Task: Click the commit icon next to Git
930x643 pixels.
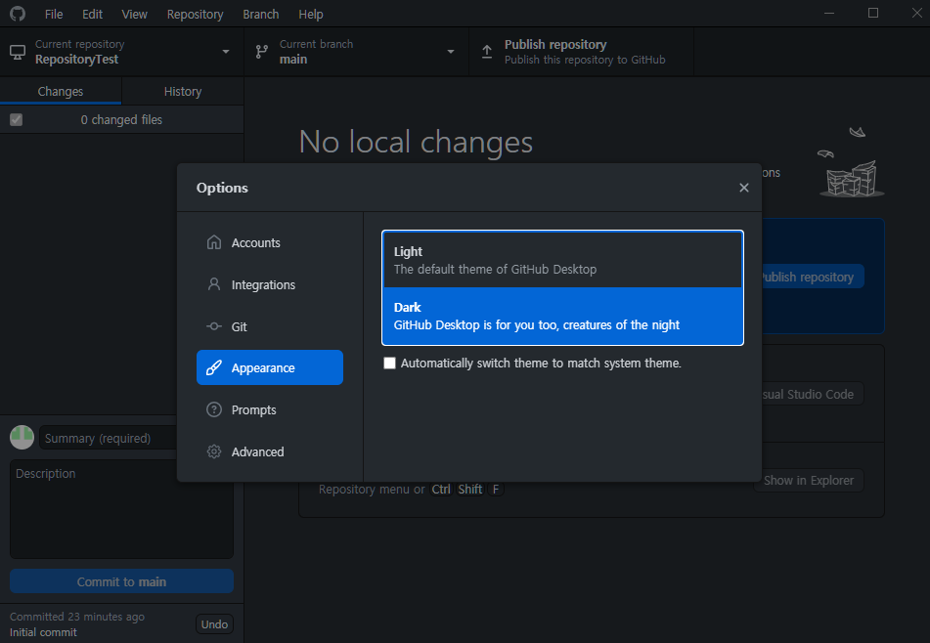Action: pos(214,326)
